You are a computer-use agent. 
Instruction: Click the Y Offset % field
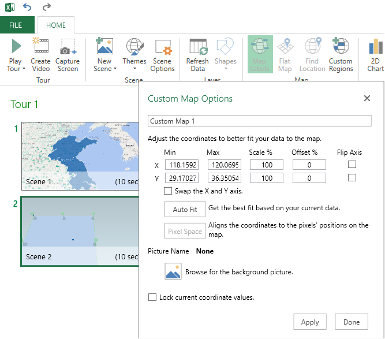tap(309, 178)
